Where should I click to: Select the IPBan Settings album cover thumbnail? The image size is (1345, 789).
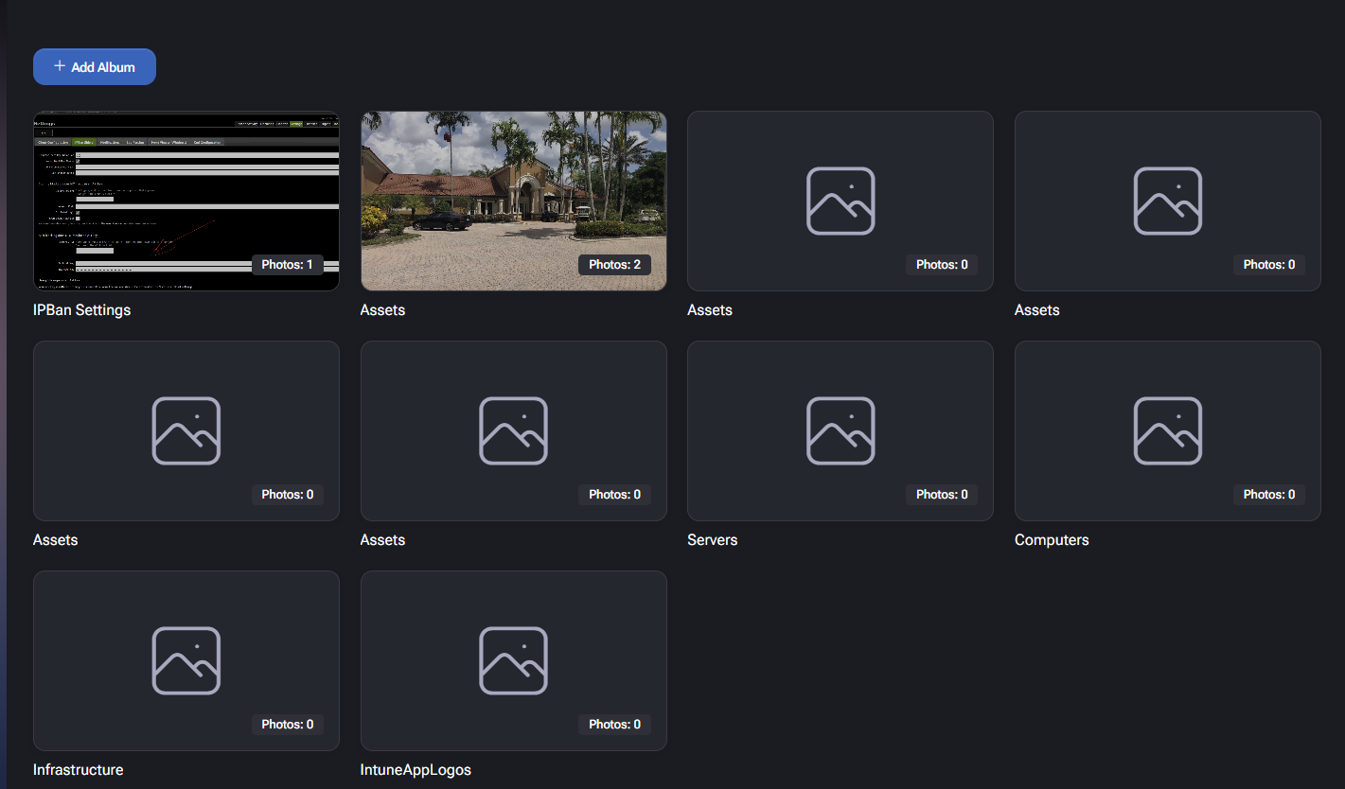(186, 201)
